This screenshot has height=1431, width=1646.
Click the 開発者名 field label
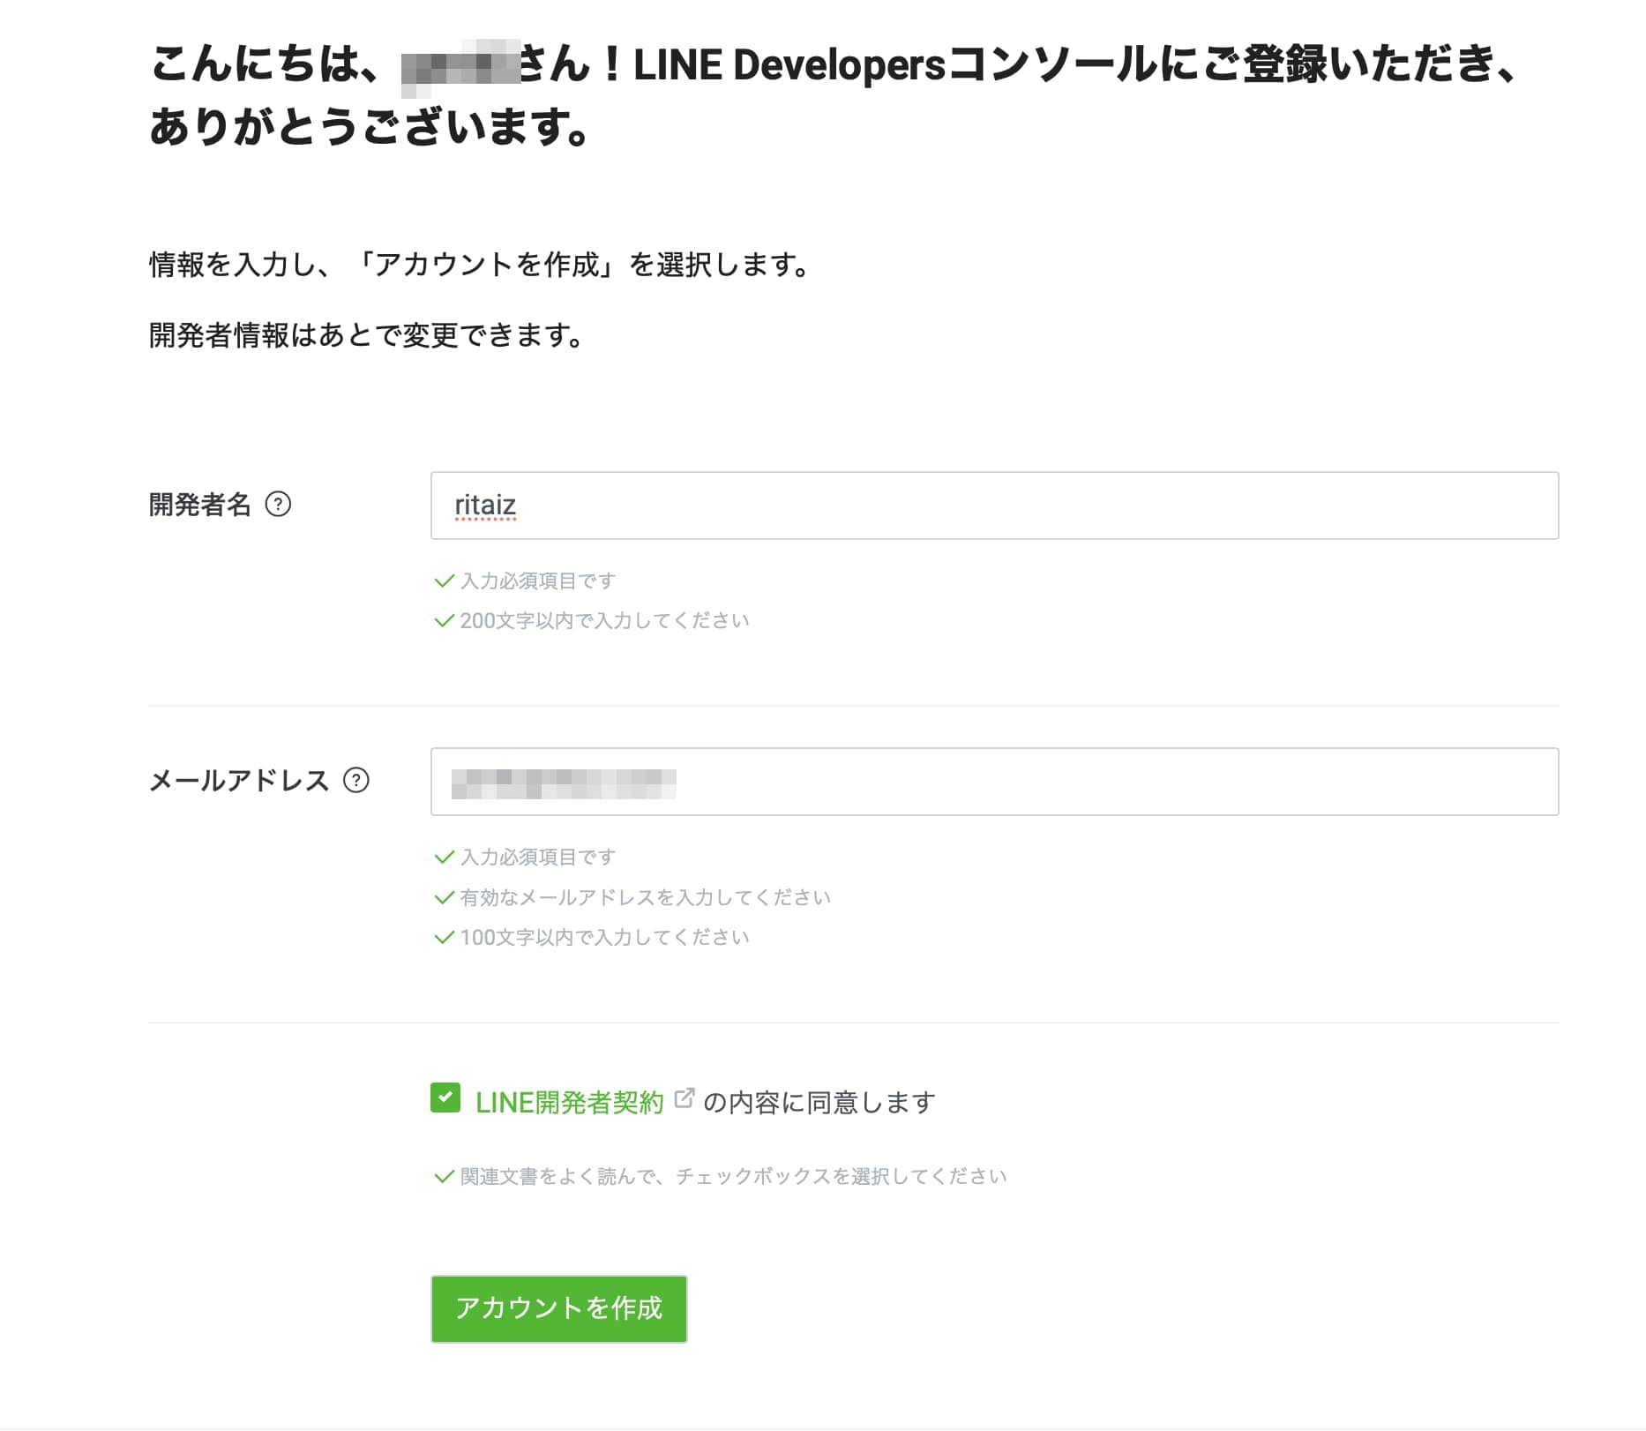point(200,505)
